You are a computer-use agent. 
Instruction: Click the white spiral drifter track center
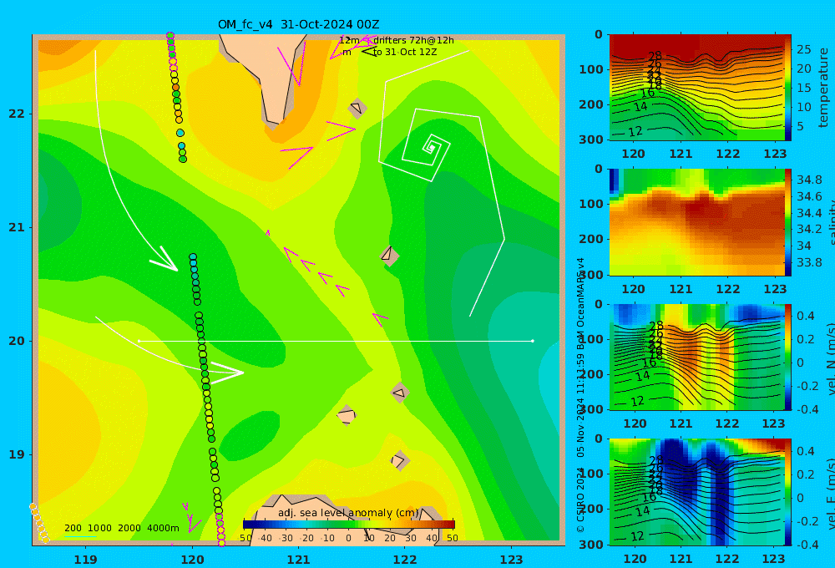432,146
